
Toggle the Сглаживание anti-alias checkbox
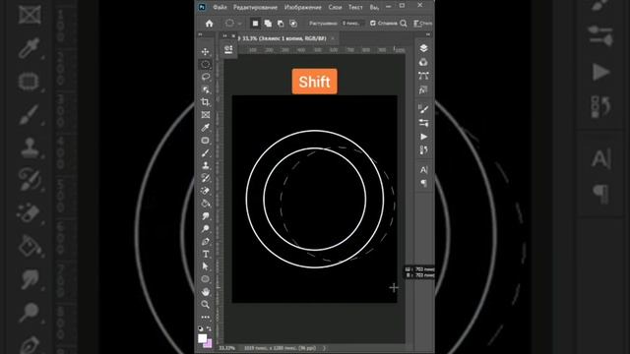point(373,24)
